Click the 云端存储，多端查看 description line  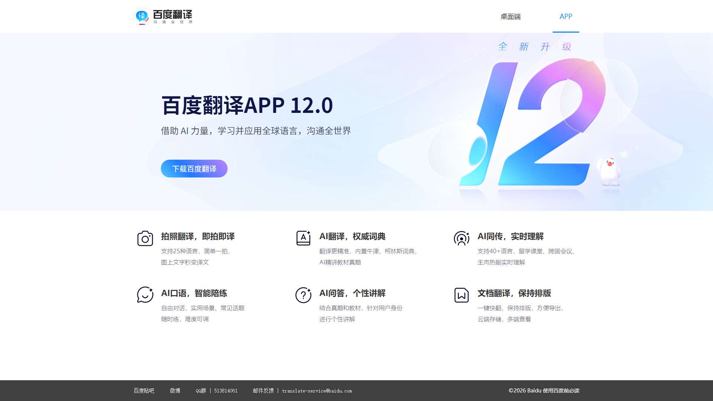tap(504, 319)
